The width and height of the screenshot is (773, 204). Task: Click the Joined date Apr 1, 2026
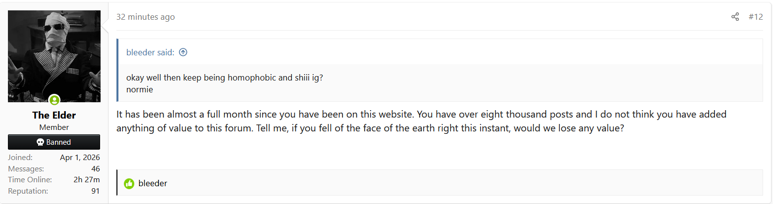click(x=80, y=158)
